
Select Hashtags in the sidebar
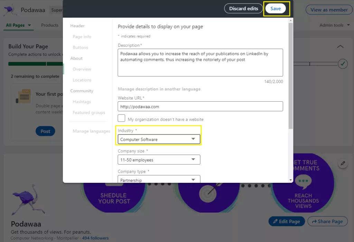(82, 102)
